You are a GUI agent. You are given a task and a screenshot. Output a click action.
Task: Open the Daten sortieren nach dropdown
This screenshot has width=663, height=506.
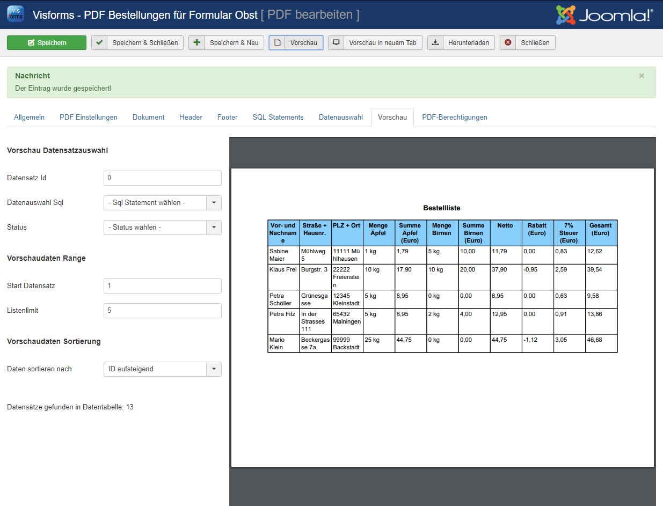pos(214,369)
